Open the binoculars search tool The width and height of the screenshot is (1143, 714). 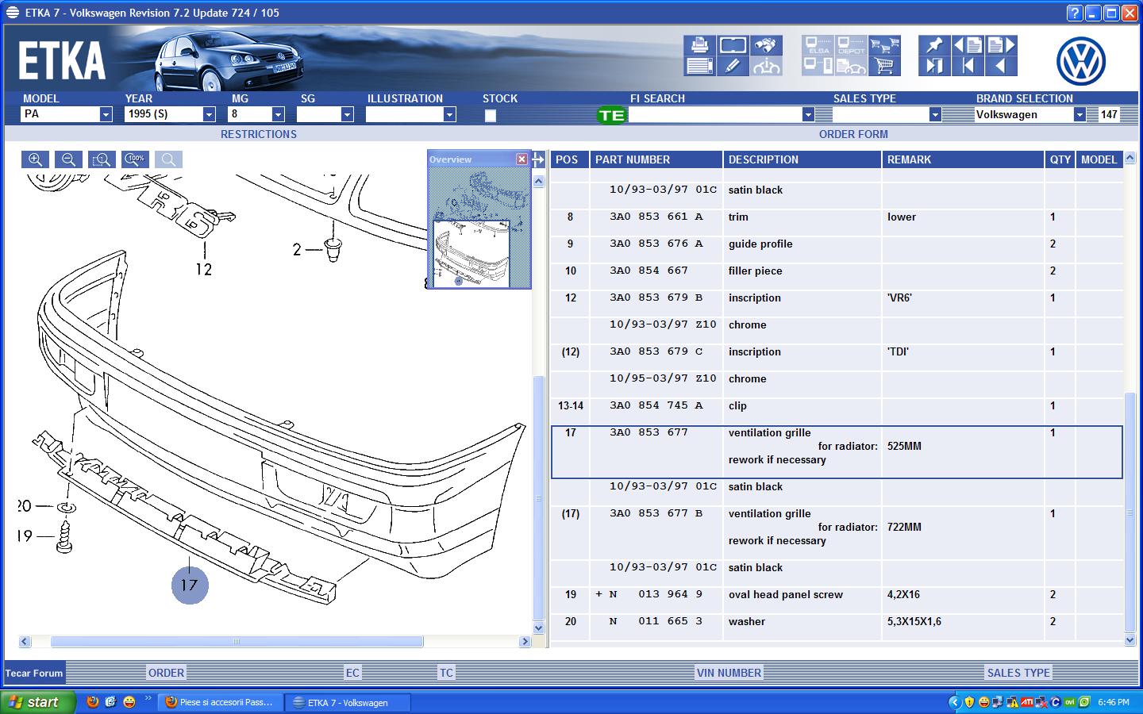pyautogui.click(x=767, y=45)
